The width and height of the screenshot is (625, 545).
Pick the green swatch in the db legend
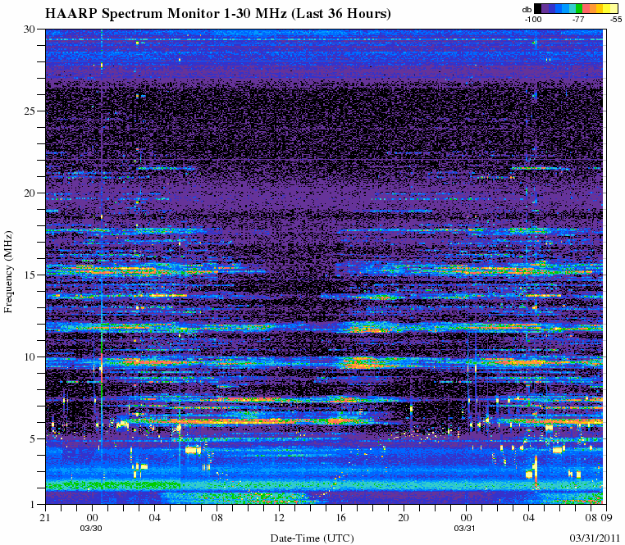579,9
